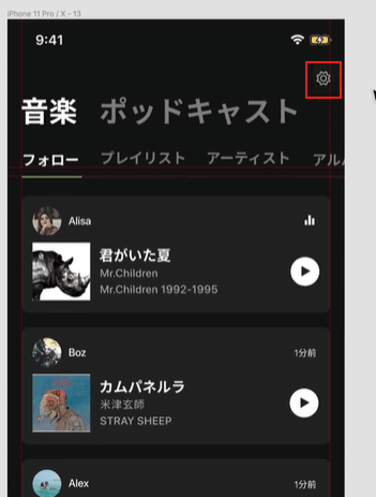The image size is (376, 497).
Task: Open Boz's profile avatar
Action: (47, 353)
